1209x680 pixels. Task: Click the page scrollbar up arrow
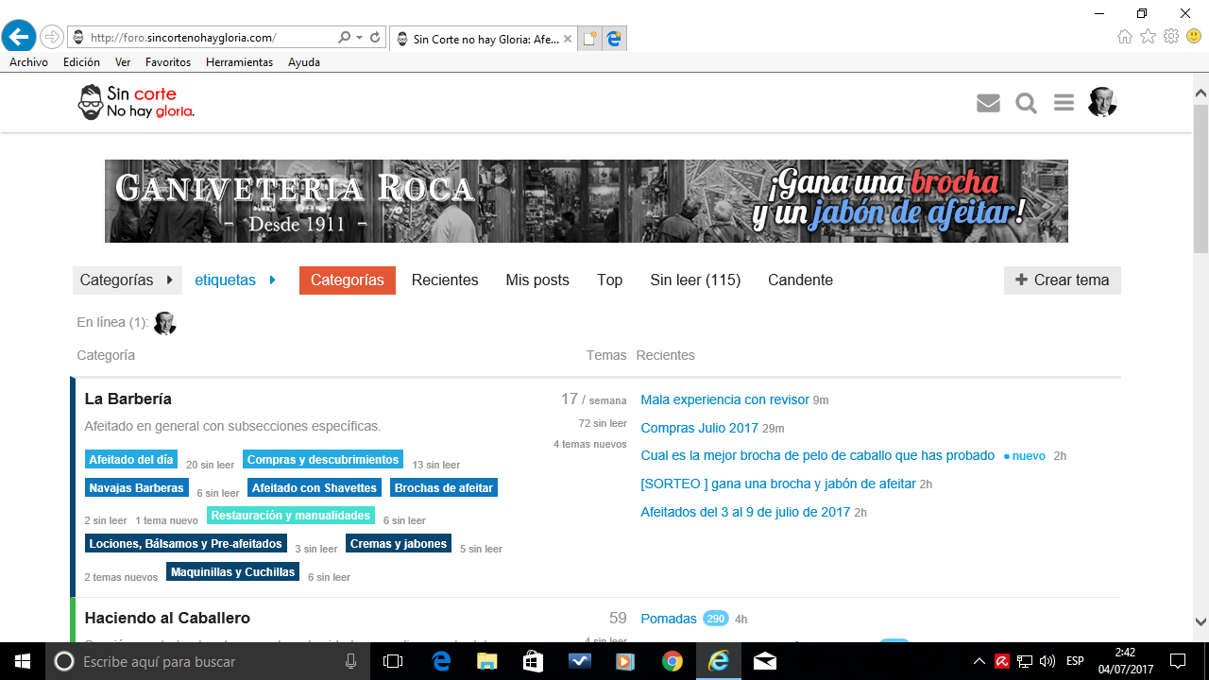pyautogui.click(x=1200, y=93)
